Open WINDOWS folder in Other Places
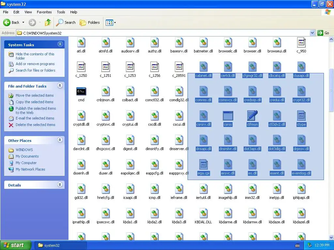The height and width of the screenshot is (250, 334). [24, 150]
